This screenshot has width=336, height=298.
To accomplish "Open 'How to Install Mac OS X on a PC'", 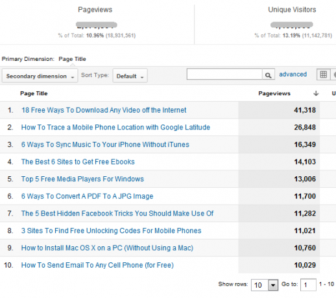I will (107, 248).
